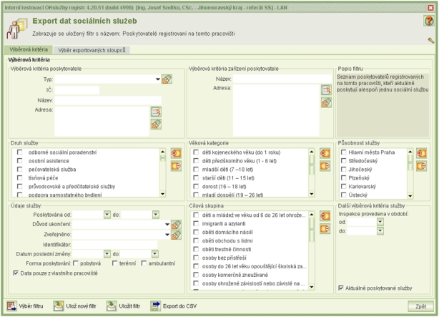
Task: Deselect all items in Cílová skupina list
Action: pyautogui.click(x=325, y=229)
